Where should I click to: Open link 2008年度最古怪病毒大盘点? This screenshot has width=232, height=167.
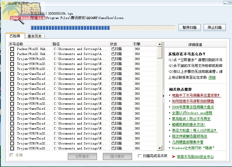pyautogui.click(x=193, y=107)
